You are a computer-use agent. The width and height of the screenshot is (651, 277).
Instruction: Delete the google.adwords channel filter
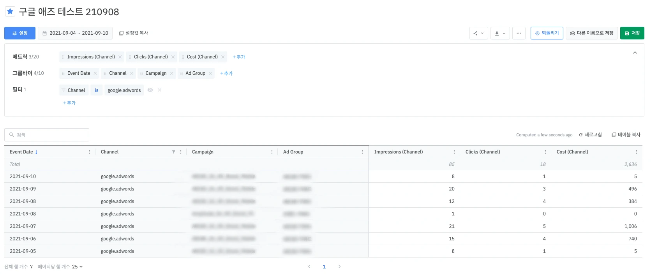(159, 90)
